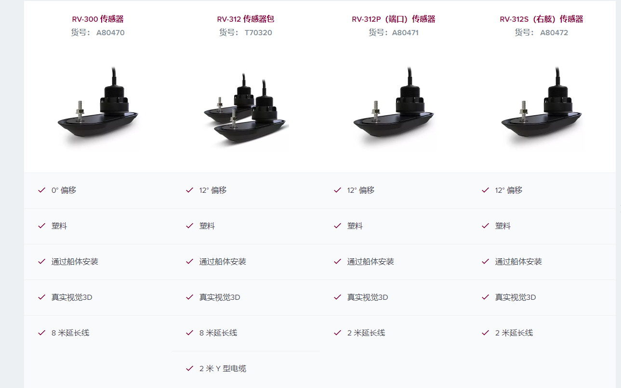Open the RV-312 传感器包 product title

click(246, 19)
